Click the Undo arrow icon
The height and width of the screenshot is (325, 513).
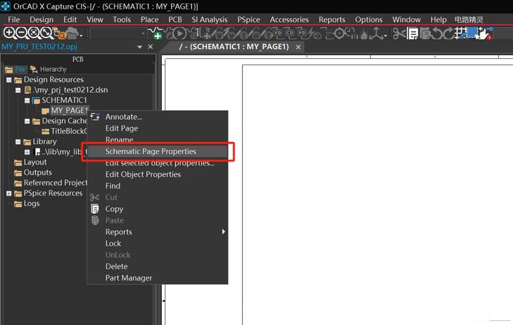tap(438, 33)
